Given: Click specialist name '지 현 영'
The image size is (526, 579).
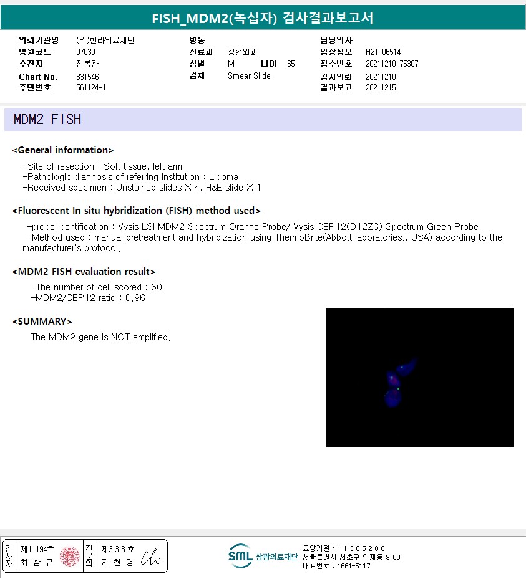Looking at the screenshot, I should tap(117, 562).
